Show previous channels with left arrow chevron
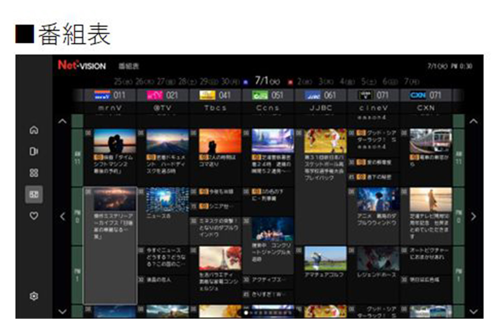The height and width of the screenshot is (332, 499). coord(62,216)
